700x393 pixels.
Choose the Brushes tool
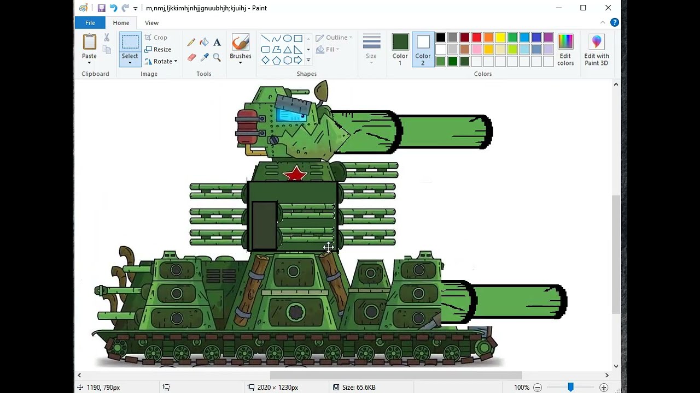click(241, 42)
